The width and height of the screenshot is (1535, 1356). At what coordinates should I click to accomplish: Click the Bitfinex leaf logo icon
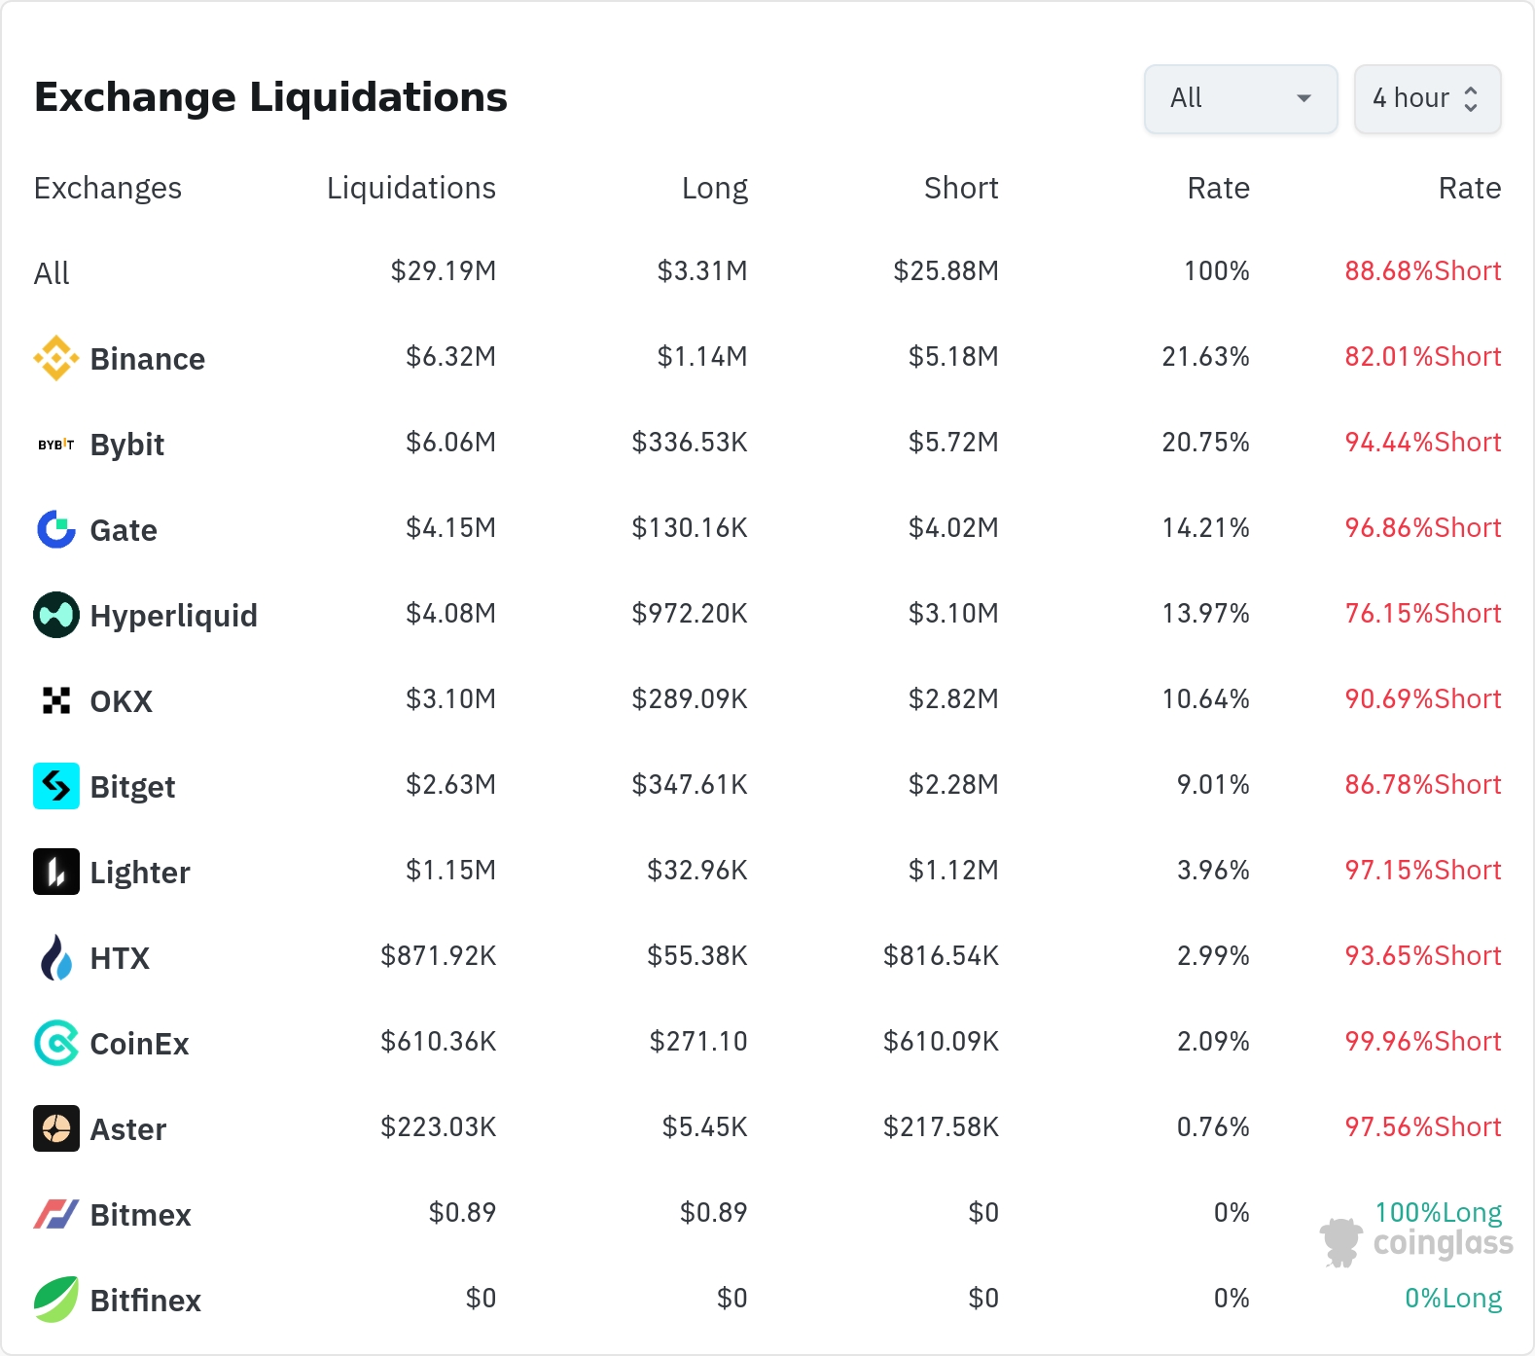[x=56, y=1300]
